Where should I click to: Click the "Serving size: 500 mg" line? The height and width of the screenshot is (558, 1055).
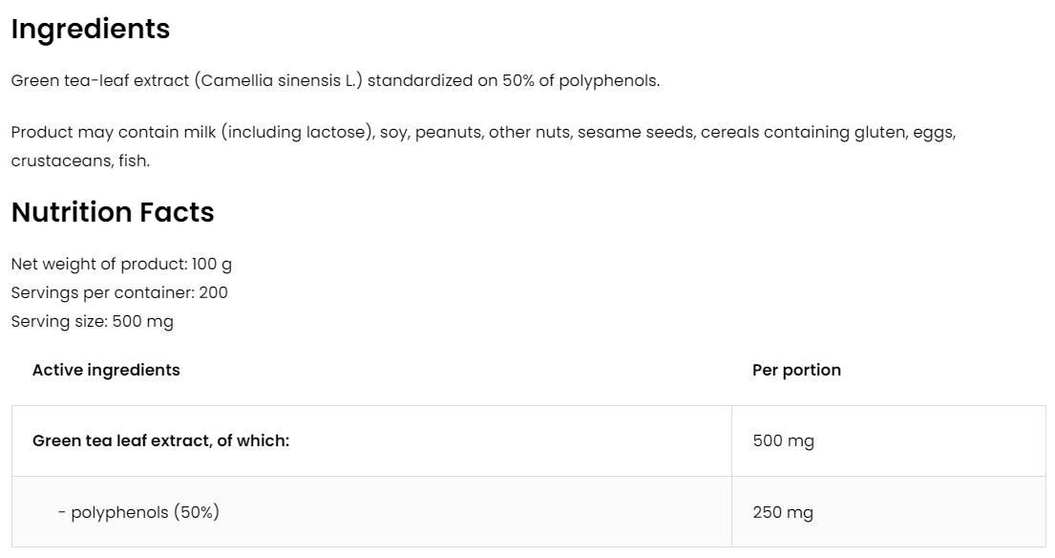coord(93,321)
